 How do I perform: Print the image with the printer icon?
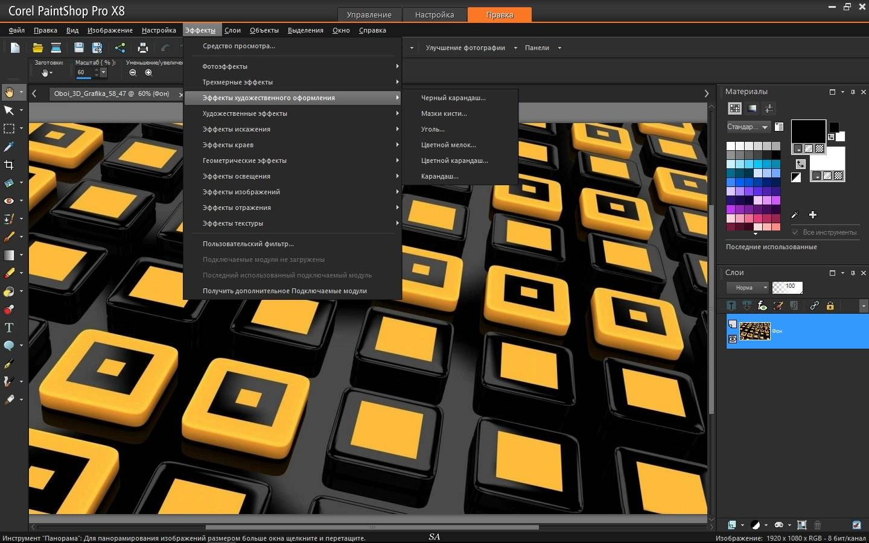tap(143, 48)
